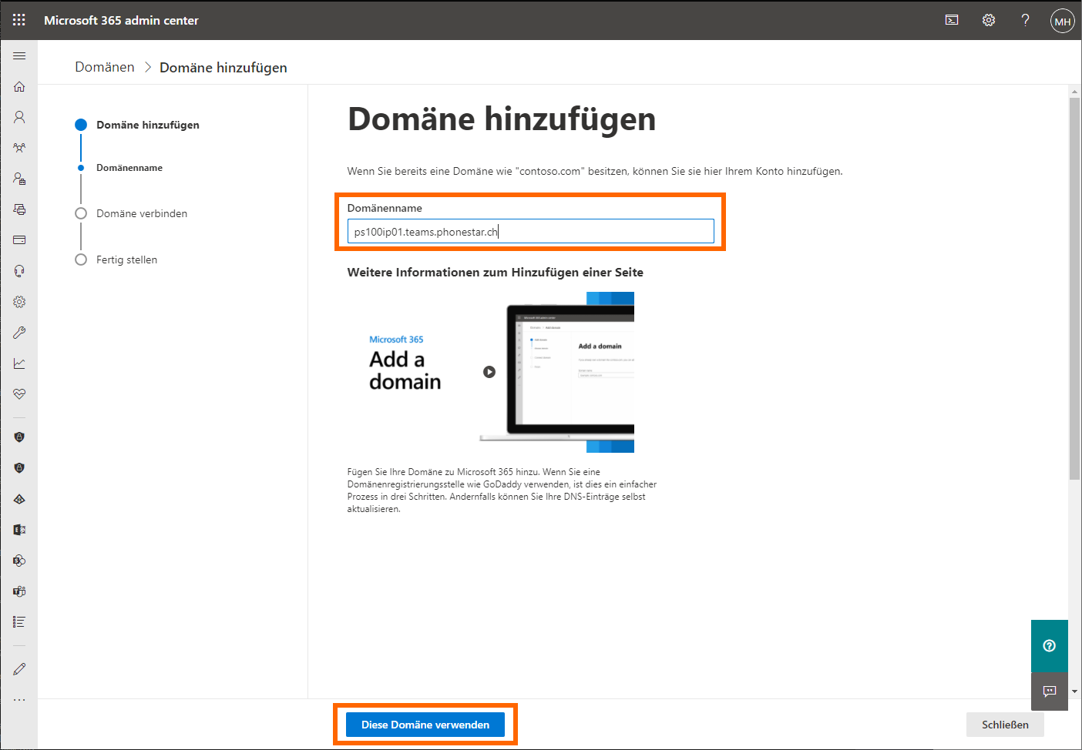Click the Domäne hinzufügen page heading
1082x750 pixels.
coord(502,119)
